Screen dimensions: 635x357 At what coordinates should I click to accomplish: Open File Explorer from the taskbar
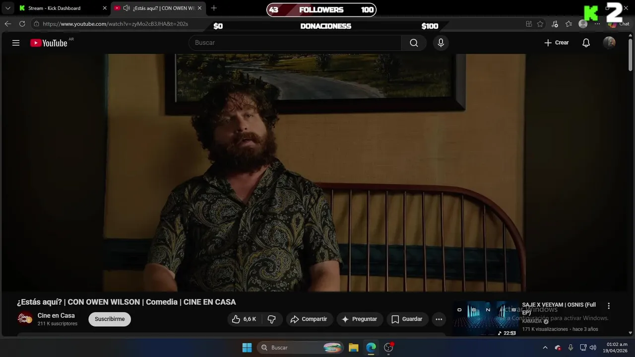point(353,348)
